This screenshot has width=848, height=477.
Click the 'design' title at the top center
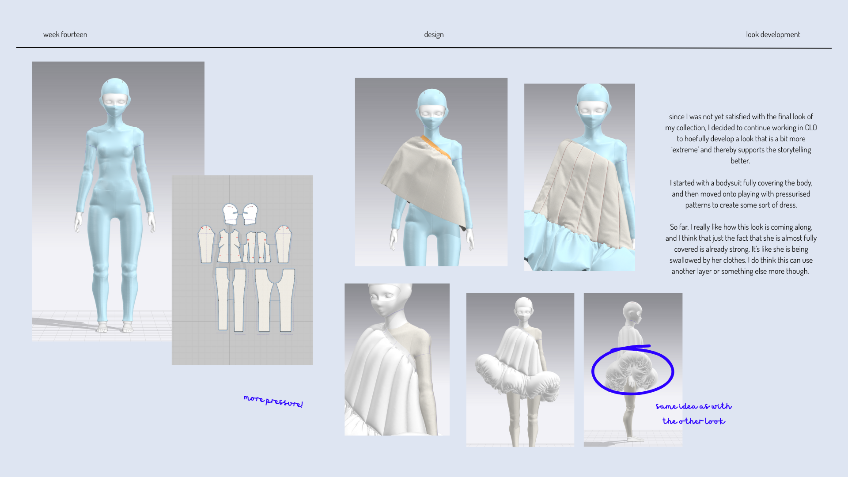coord(434,34)
